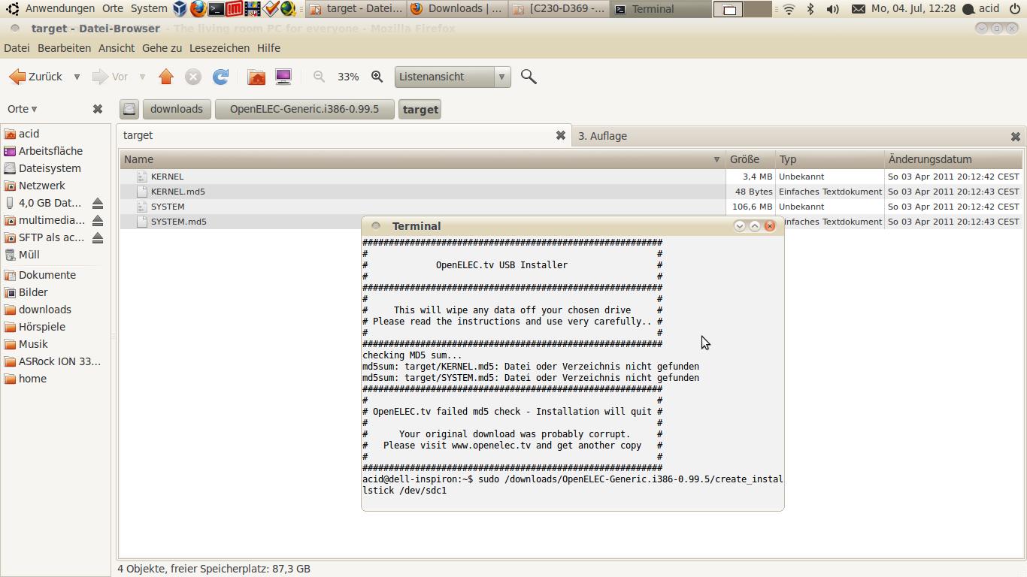The image size is (1027, 577).
Task: Sort files by Änderungsdatum column
Action: (x=953, y=159)
